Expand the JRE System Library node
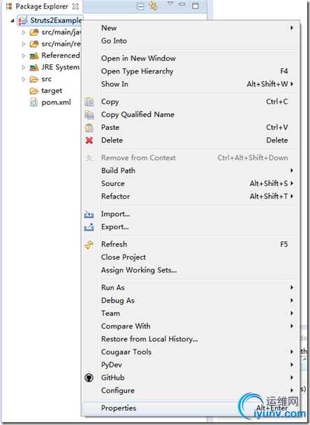The height and width of the screenshot is (425, 310). click(x=24, y=68)
